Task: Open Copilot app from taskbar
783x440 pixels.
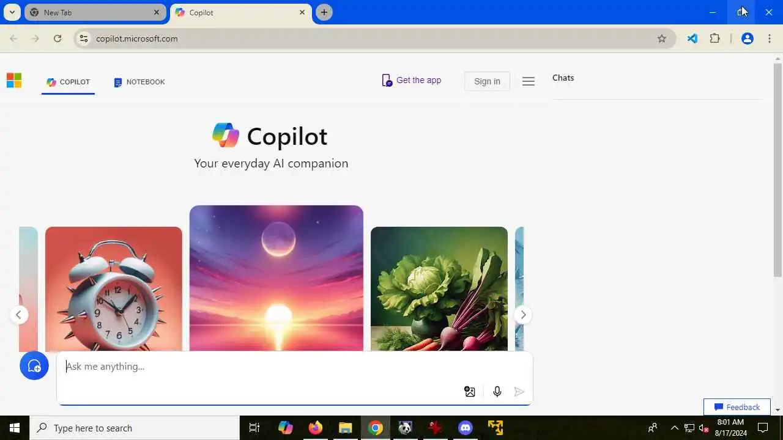Action: coord(286,428)
